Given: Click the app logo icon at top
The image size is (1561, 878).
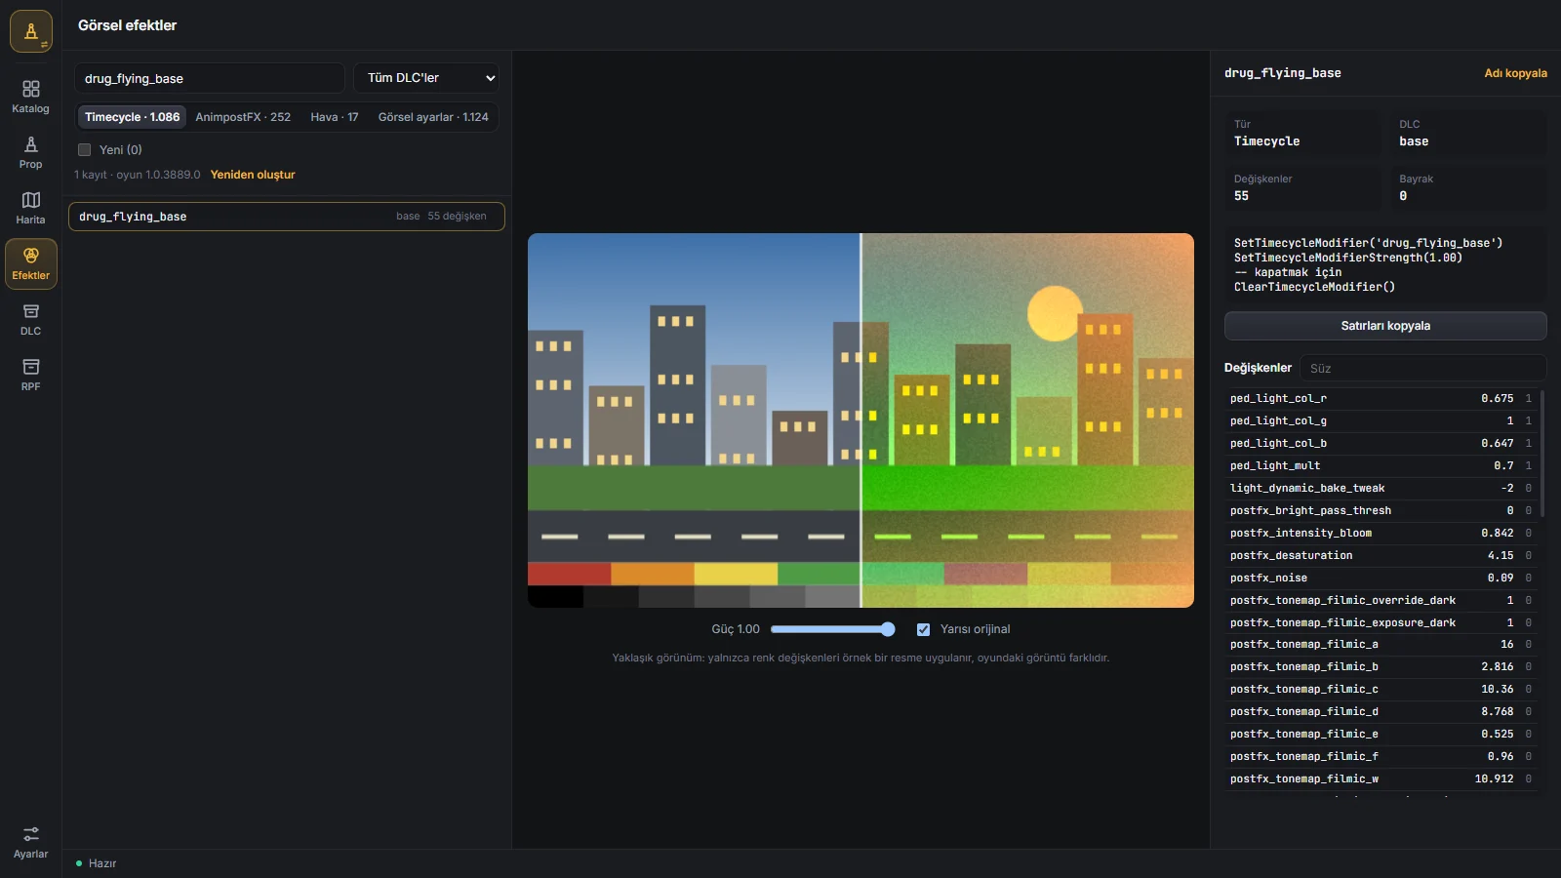Looking at the screenshot, I should tap(31, 31).
